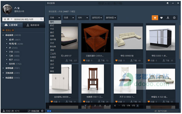The height and width of the screenshot is (114, 182).
Task: Click 在线人数: 4216 status text
Action: pos(11,111)
